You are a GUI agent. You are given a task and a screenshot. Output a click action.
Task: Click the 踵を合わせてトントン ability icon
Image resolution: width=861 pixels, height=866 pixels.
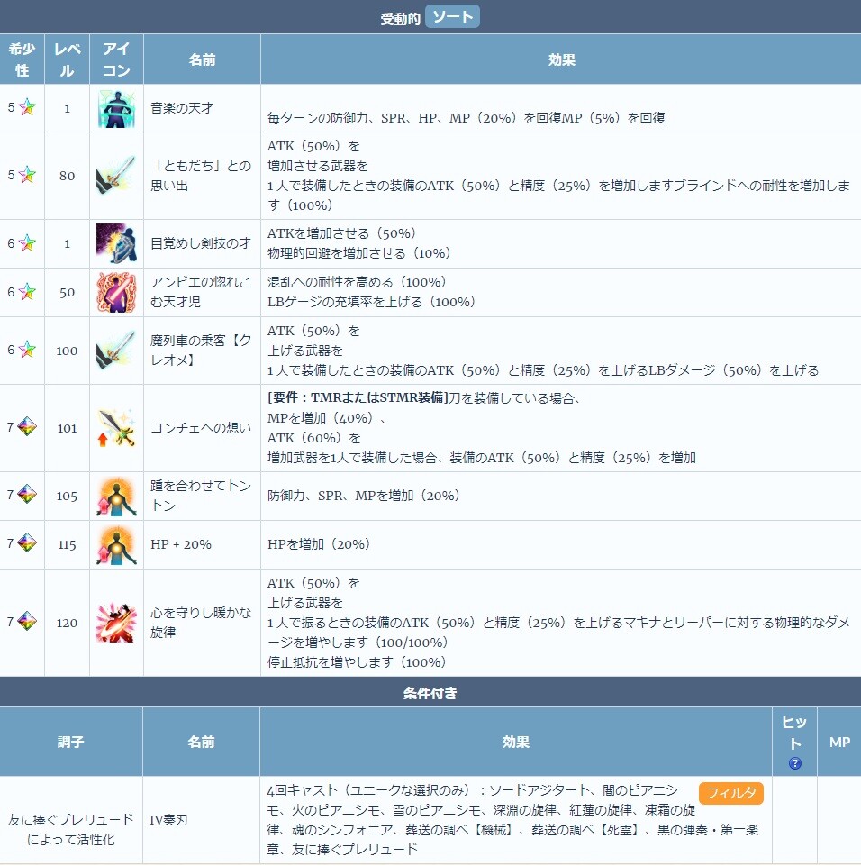(116, 496)
